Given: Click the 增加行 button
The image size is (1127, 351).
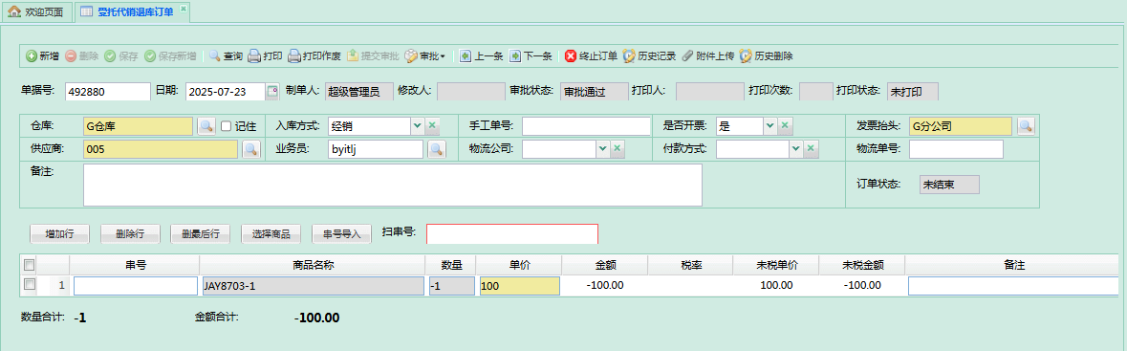Looking at the screenshot, I should (x=60, y=233).
